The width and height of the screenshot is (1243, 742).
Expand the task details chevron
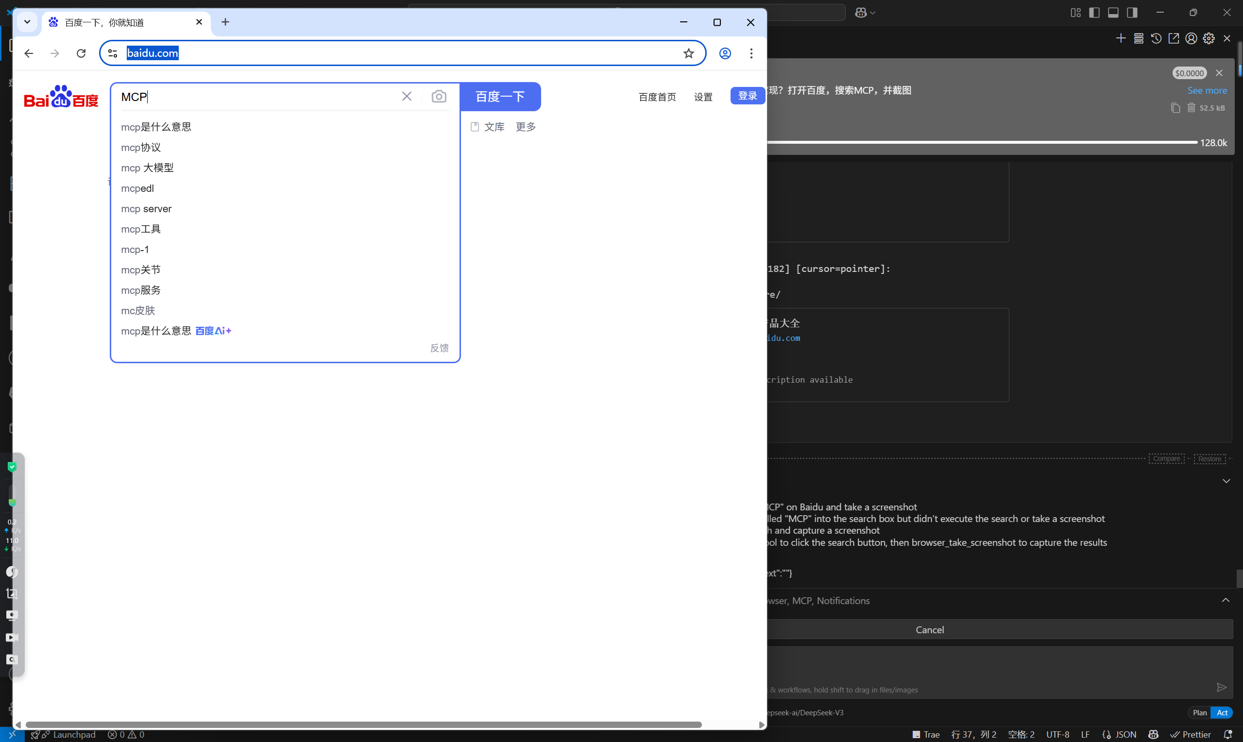(x=1226, y=481)
